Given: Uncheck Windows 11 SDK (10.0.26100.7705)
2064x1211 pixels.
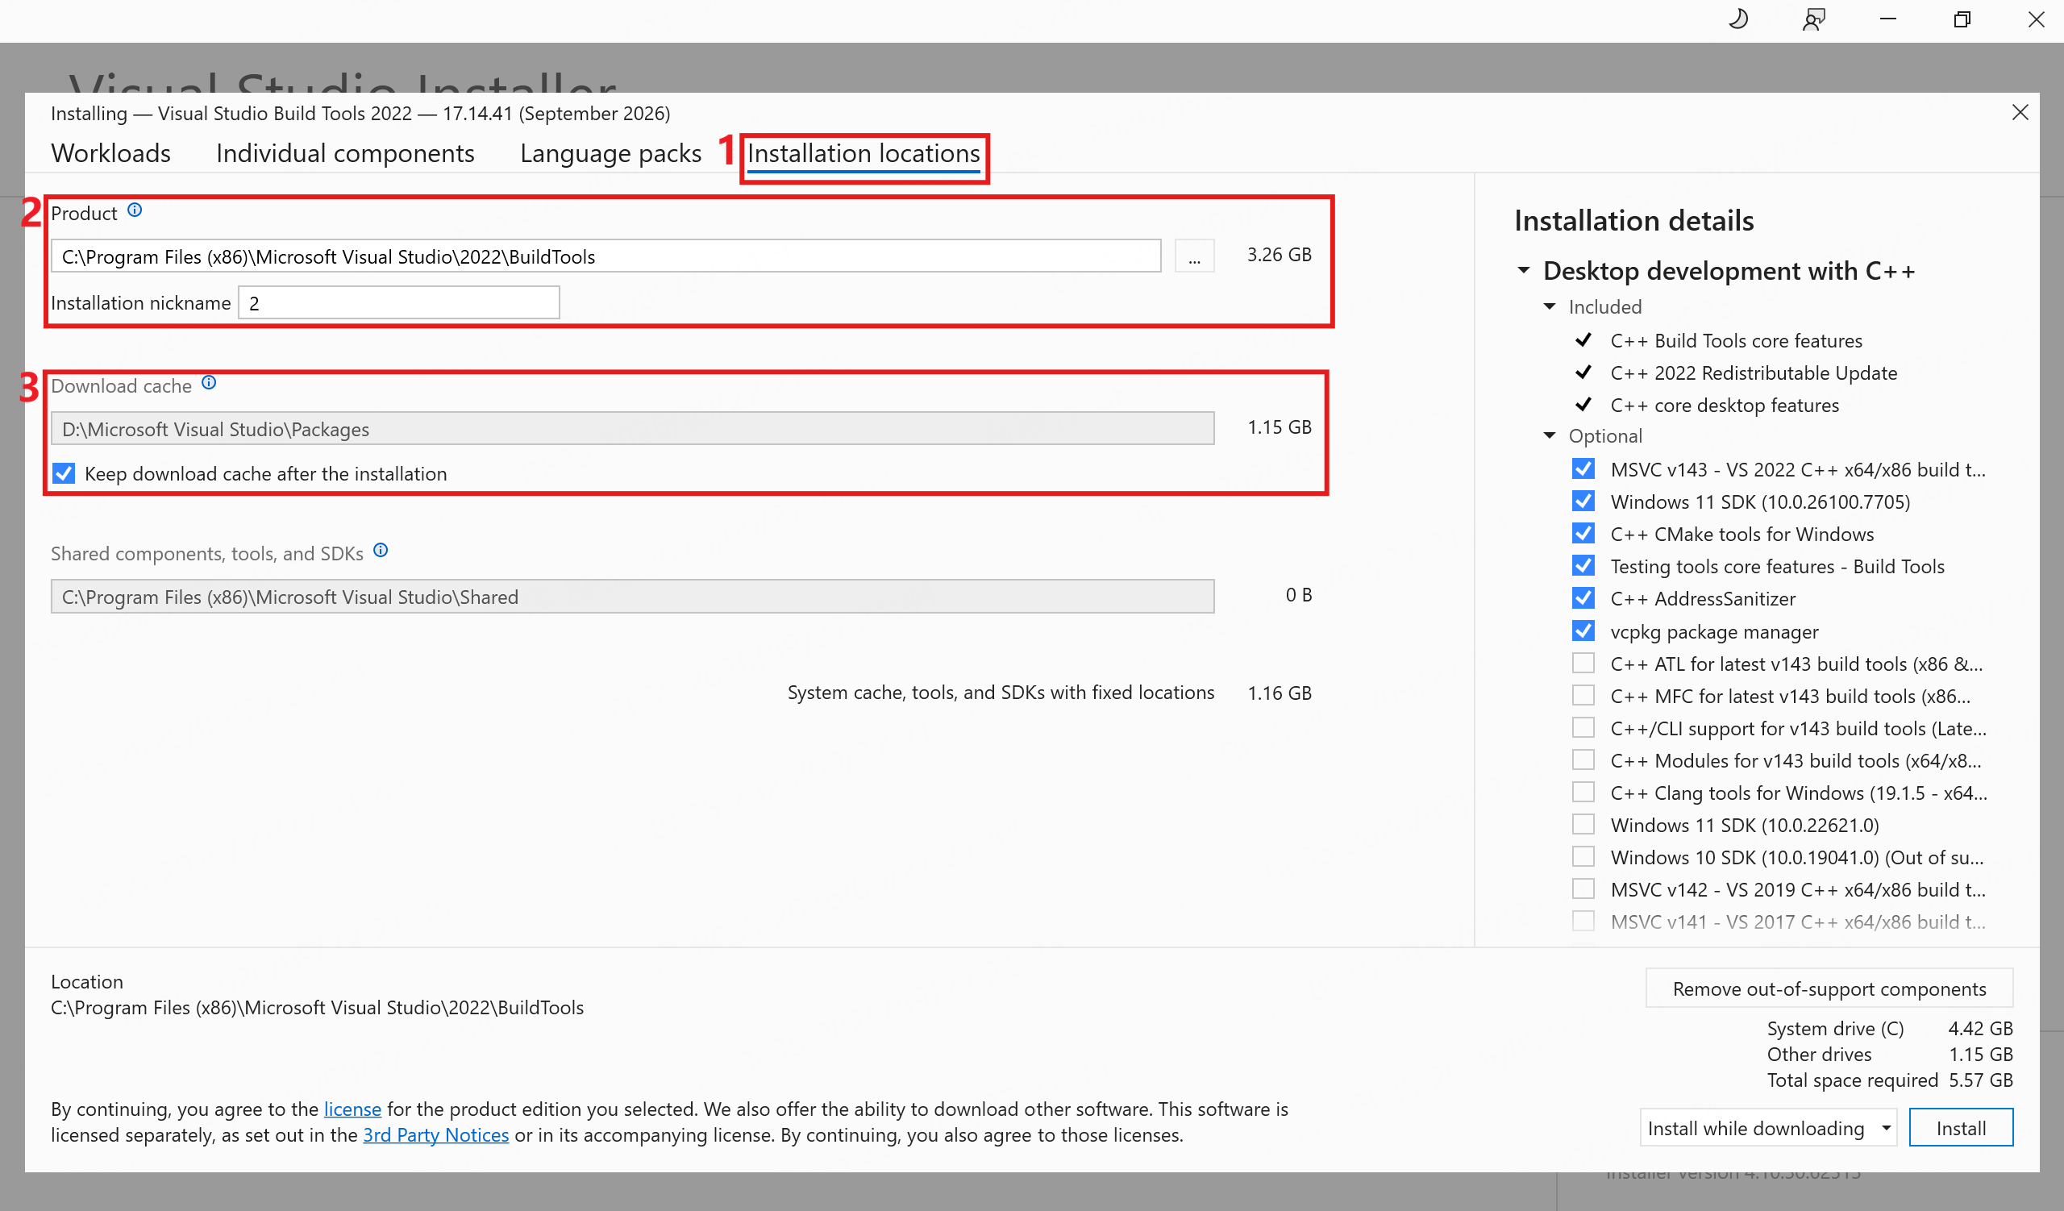Looking at the screenshot, I should (x=1583, y=501).
